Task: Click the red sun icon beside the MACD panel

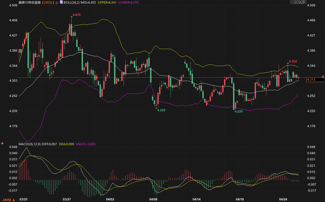Action: pyautogui.click(x=2, y=143)
